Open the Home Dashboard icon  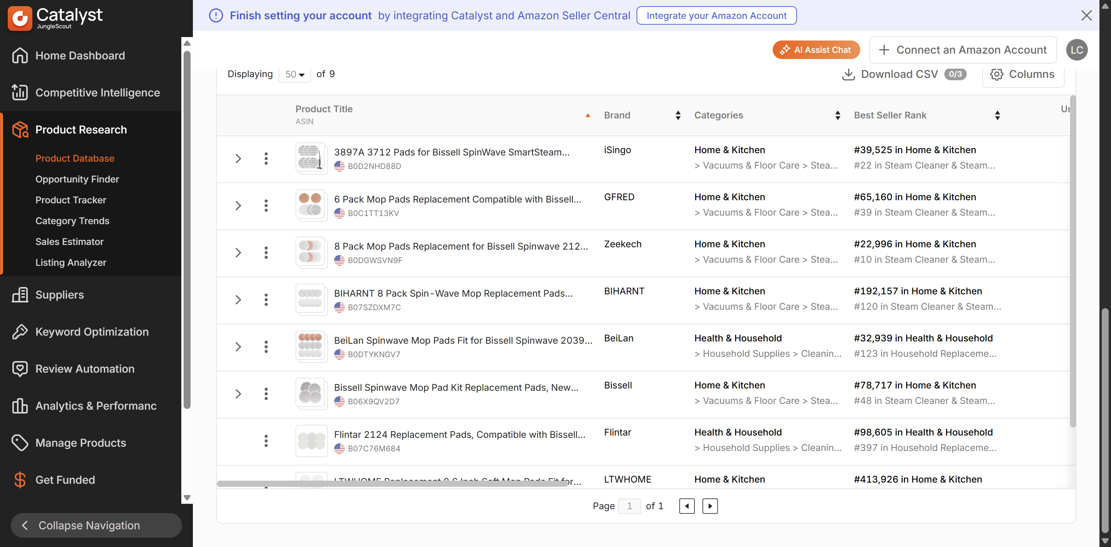coord(20,56)
